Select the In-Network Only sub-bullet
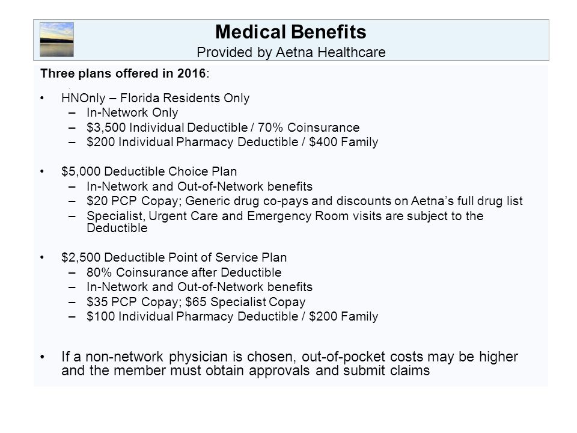 point(132,112)
